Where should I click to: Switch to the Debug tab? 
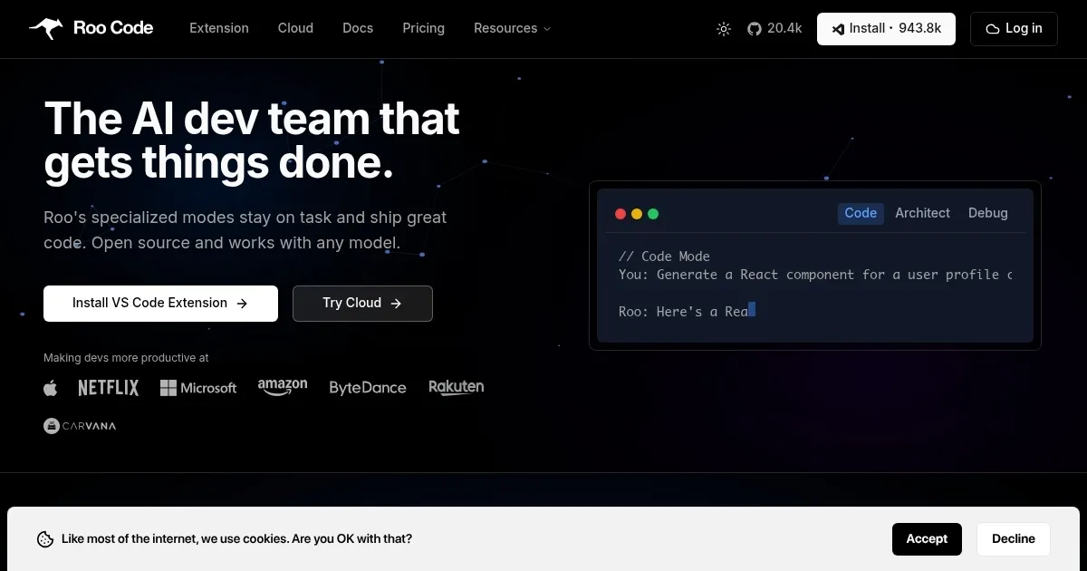987,213
